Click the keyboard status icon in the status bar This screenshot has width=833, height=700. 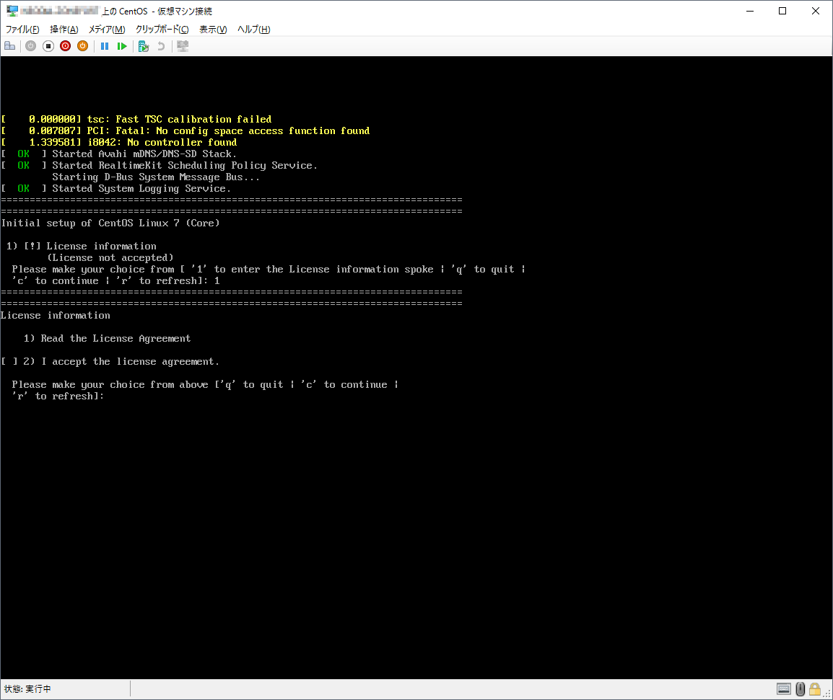[784, 689]
